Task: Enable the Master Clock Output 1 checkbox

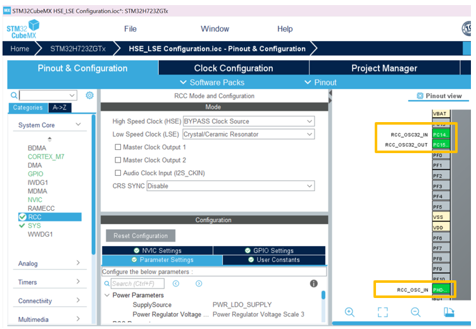Action: (x=118, y=147)
